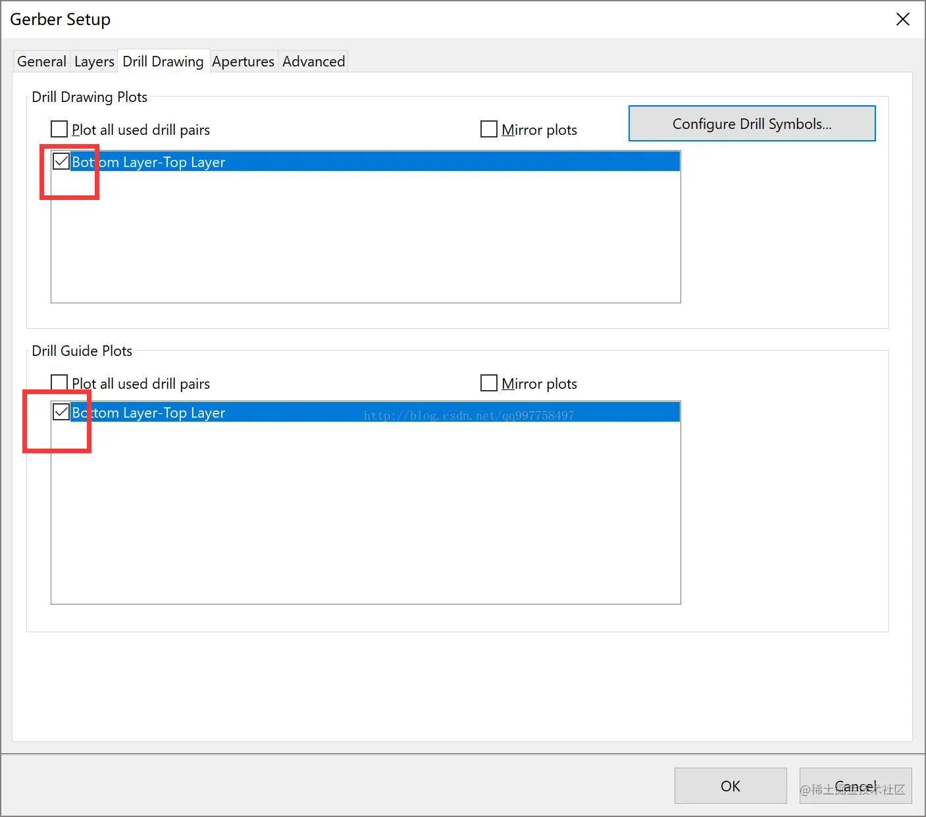Image resolution: width=926 pixels, height=817 pixels.
Task: Enable Plot all used drill pairs in Drill Drawing Plots
Action: pos(59,129)
